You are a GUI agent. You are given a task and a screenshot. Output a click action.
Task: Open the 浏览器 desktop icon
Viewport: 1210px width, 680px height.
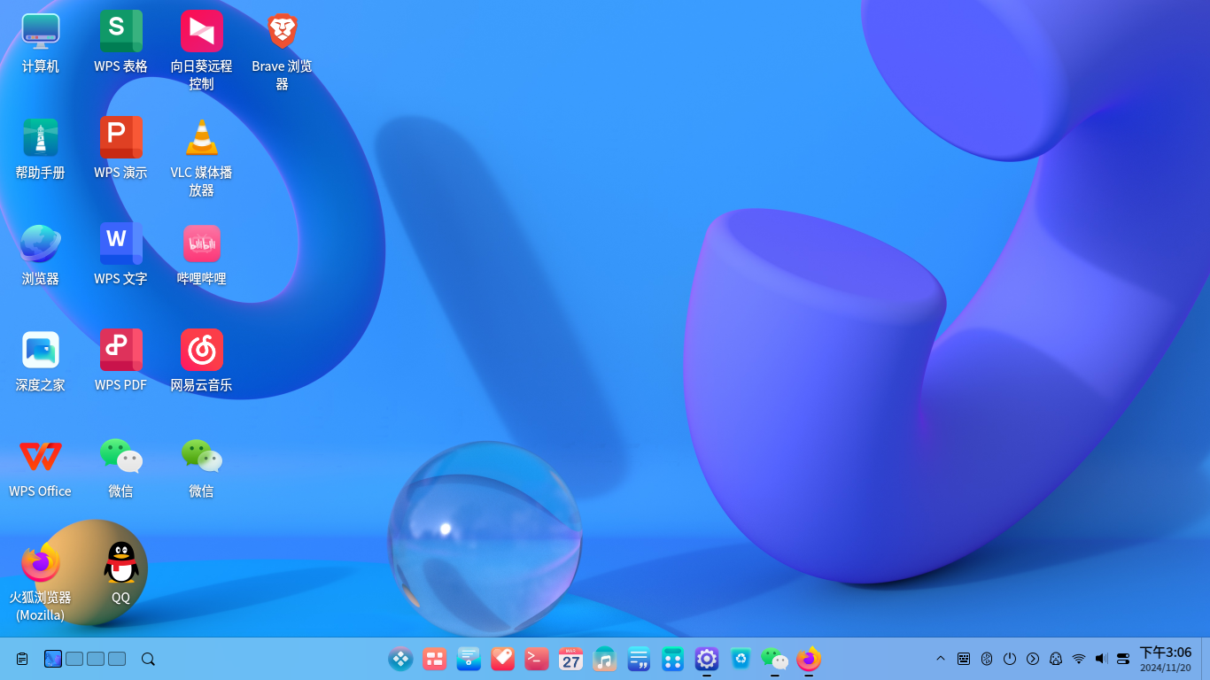pos(41,244)
